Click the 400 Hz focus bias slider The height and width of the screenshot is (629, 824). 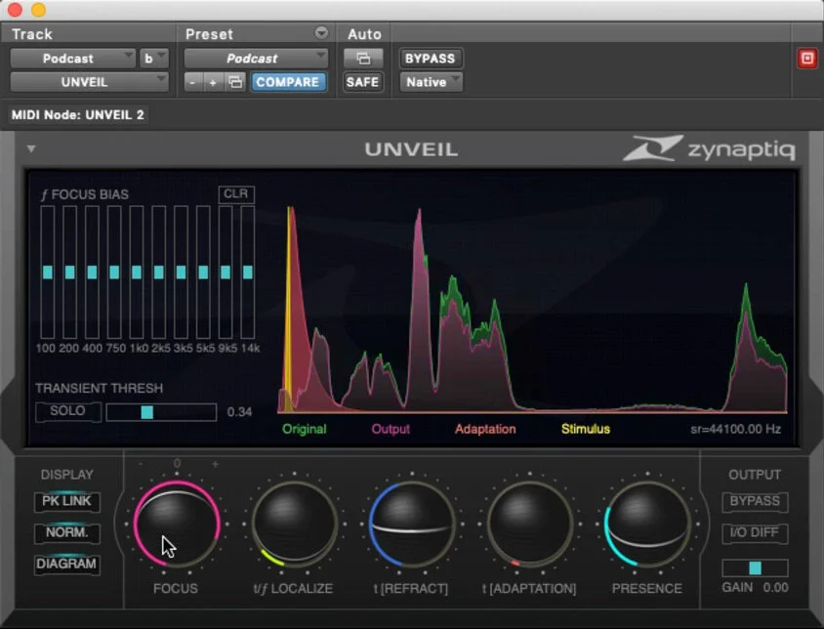[x=92, y=272]
